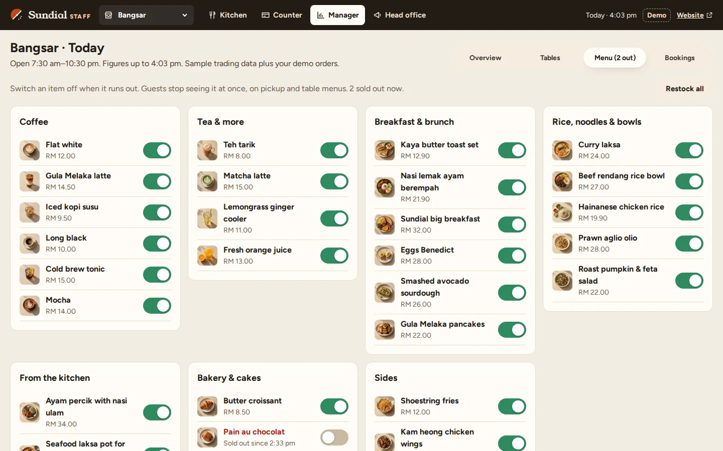Select the Manager view button
Viewport: 723px width, 451px height.
click(337, 15)
